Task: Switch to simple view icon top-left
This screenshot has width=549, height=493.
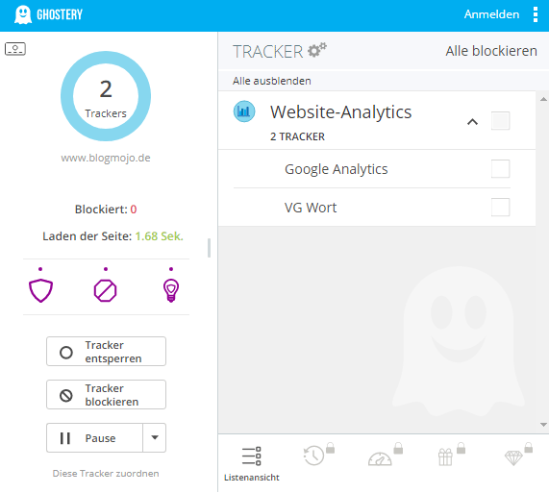Action: point(15,49)
